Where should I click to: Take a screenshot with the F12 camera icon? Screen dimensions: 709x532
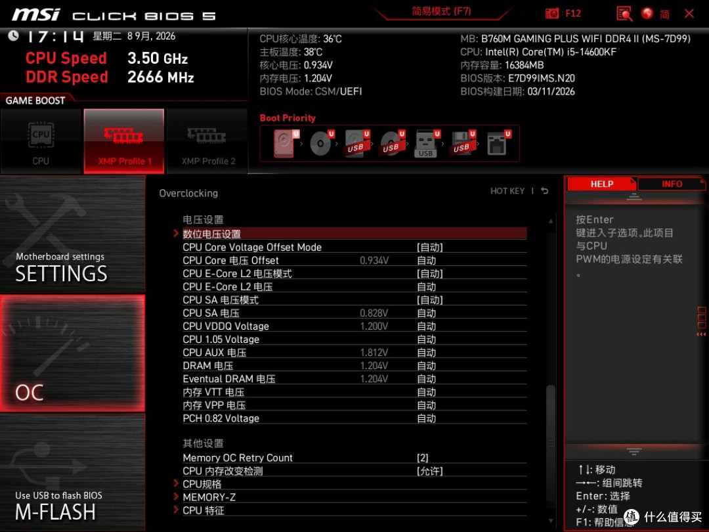click(x=551, y=13)
